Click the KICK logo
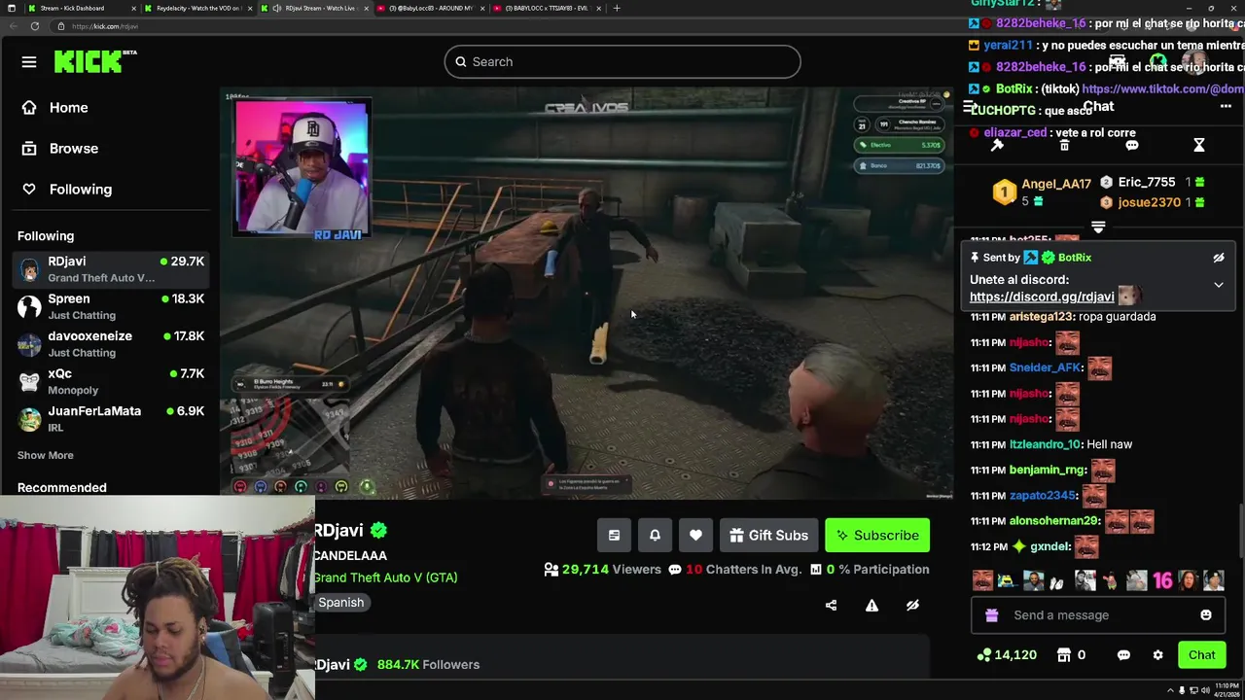This screenshot has height=700, width=1245. (x=94, y=61)
